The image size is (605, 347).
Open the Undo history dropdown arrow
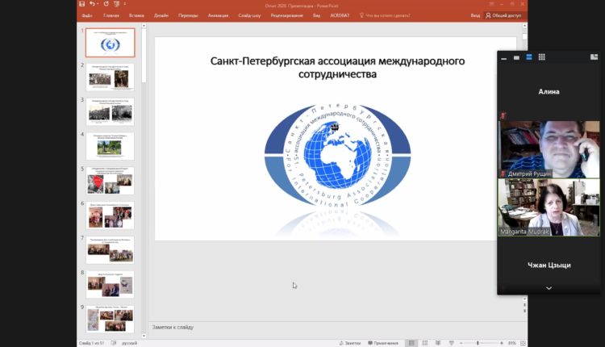[98, 4]
